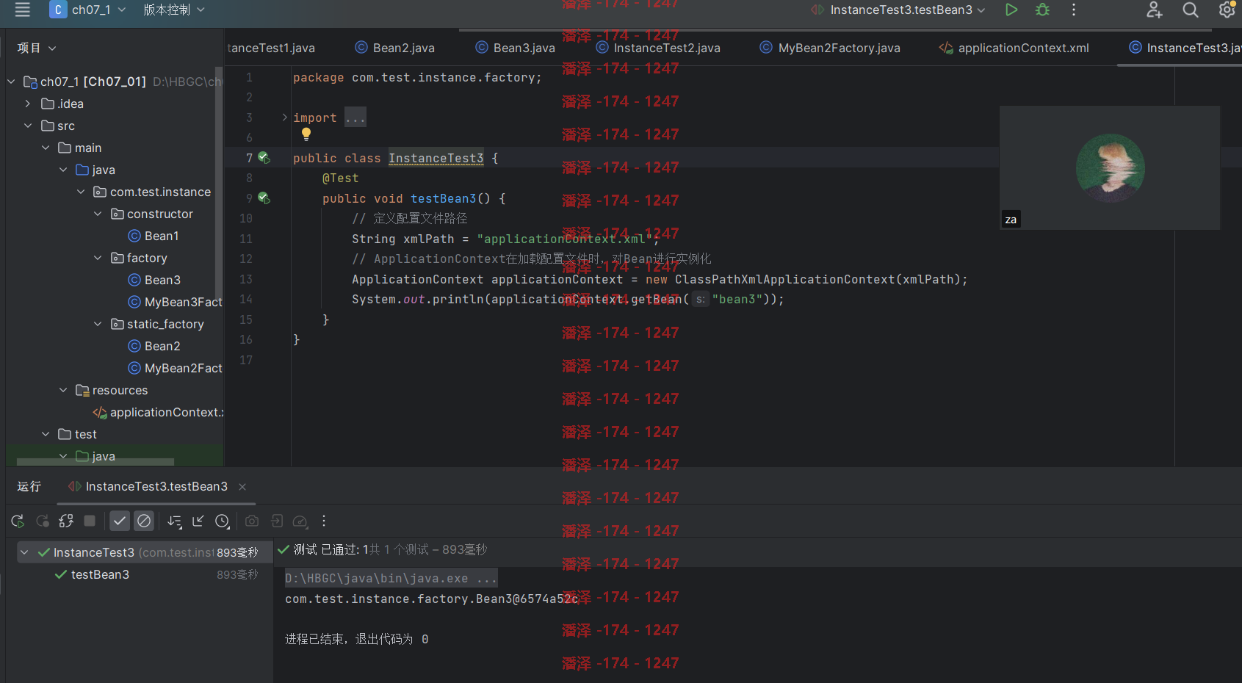Close the InstanceTest3.testBean3 run tab

click(x=242, y=487)
